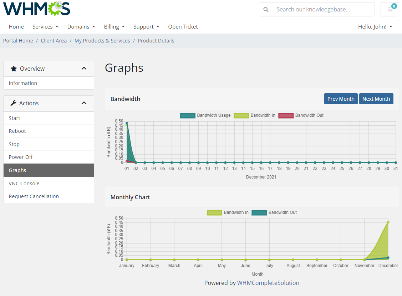Viewport: 402px width, 296px height.
Task: Open the Support dropdown menu
Action: pos(146,27)
